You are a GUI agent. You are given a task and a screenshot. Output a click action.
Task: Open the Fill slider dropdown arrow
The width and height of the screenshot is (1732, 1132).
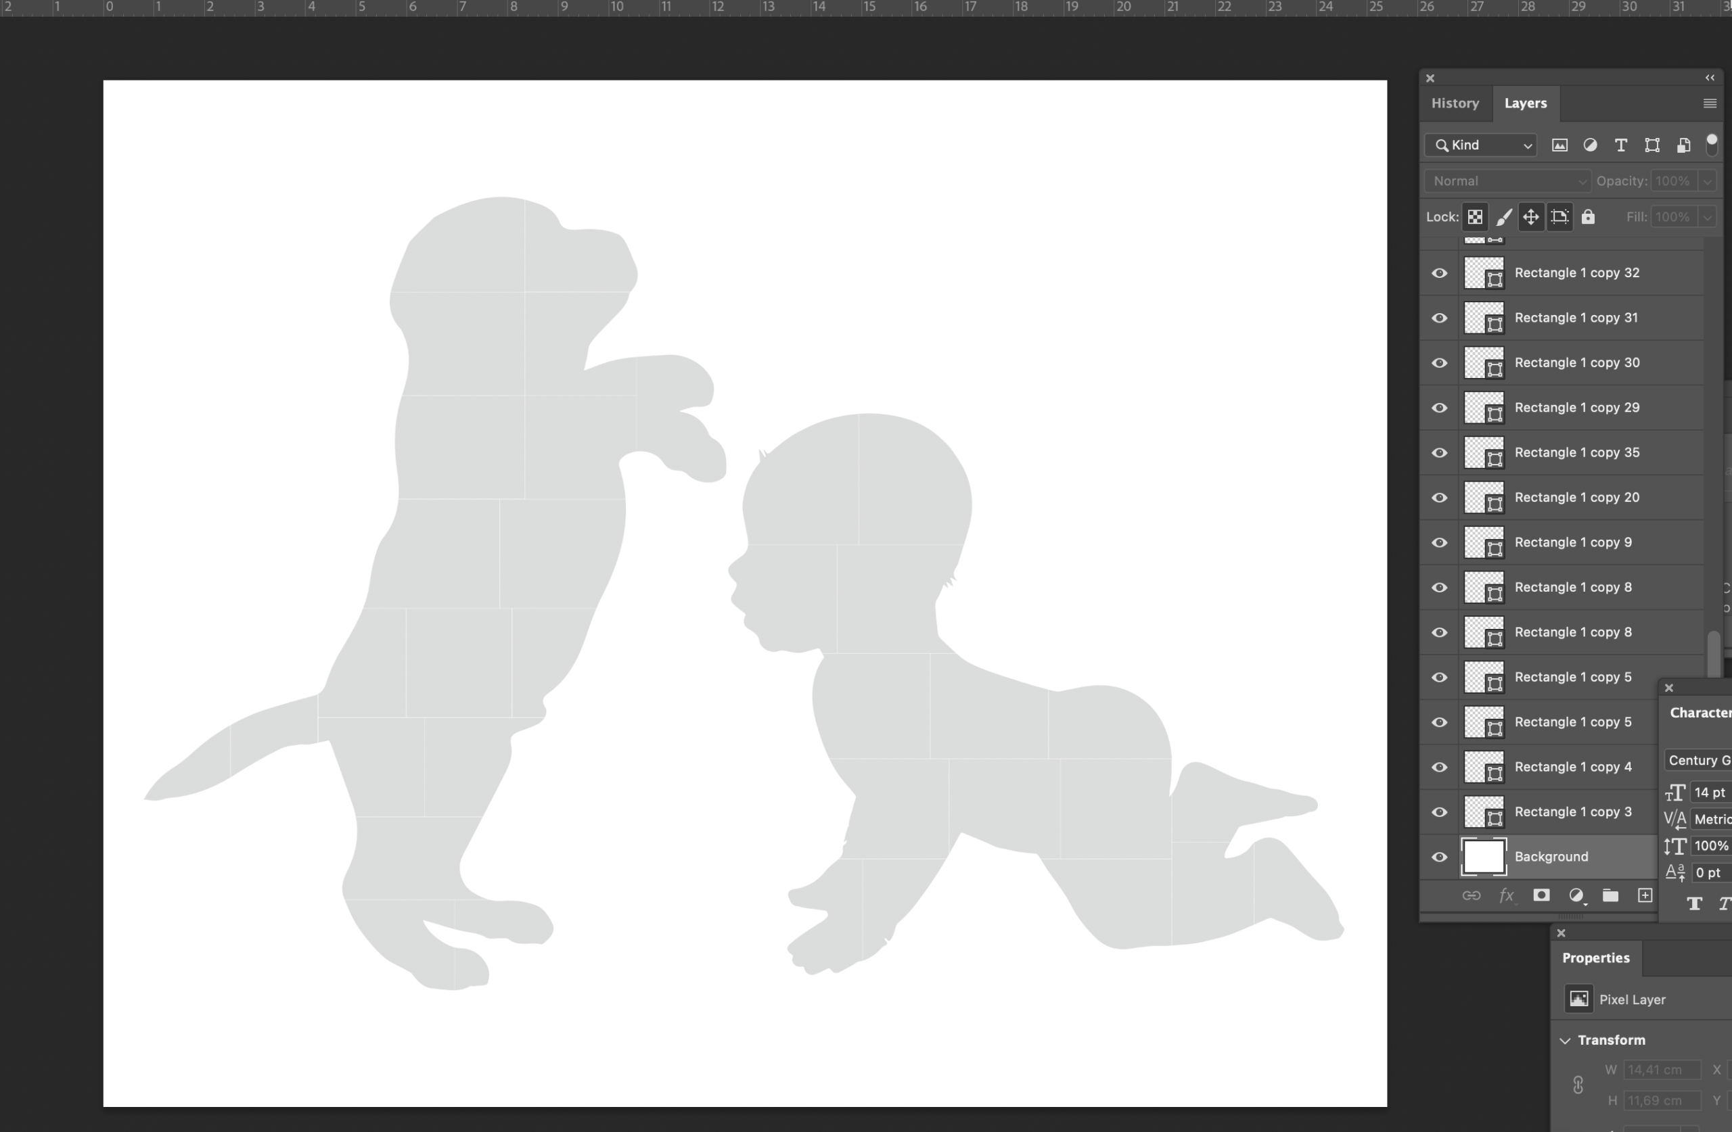point(1707,217)
